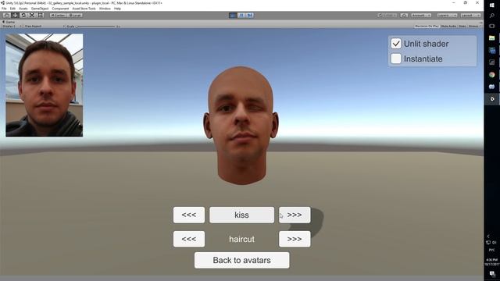
Task: Select the Scale tool in Unity toolbar
Action: (32, 16)
